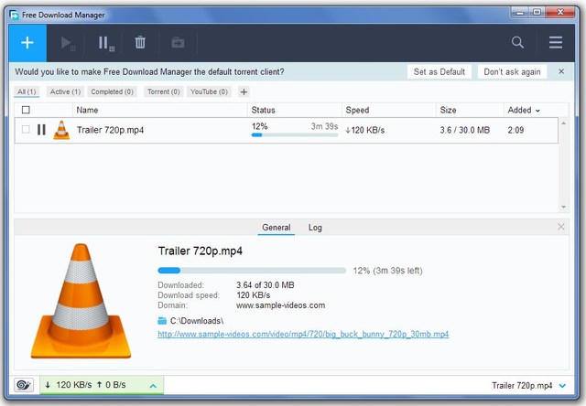
Task: Open the Torrent (0) filter tab
Action: click(x=163, y=91)
